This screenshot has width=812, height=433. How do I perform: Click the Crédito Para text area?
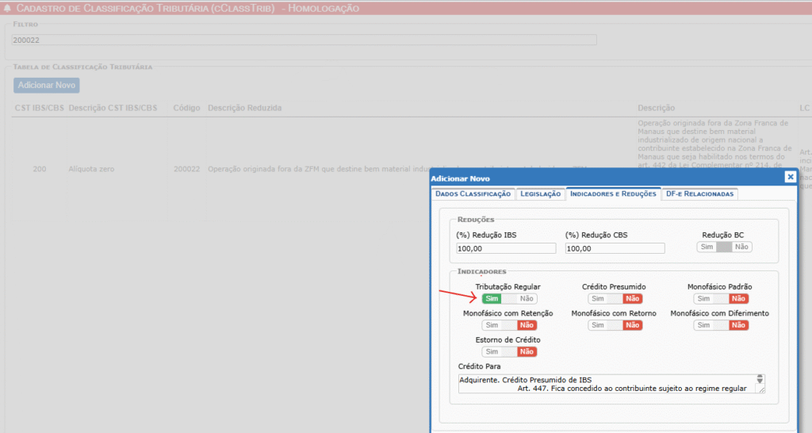(x=607, y=384)
